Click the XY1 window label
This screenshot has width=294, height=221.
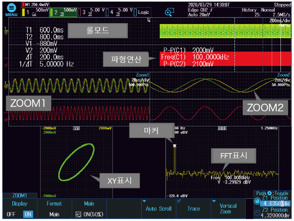pos(76,128)
